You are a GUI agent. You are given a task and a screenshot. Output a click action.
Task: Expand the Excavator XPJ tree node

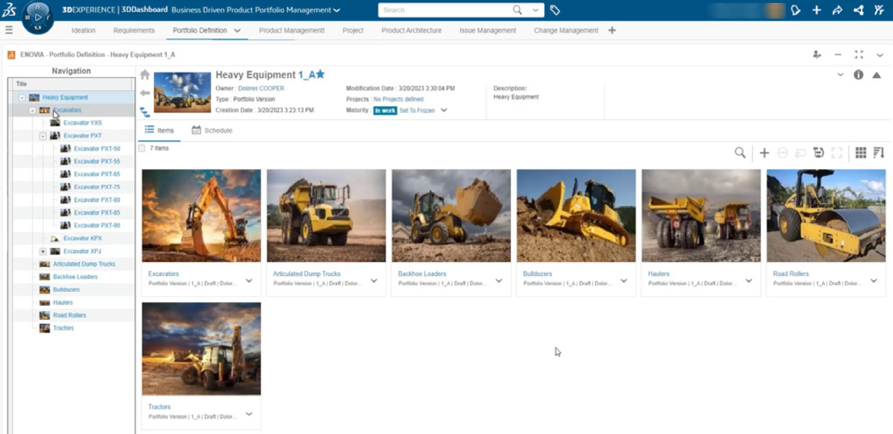click(43, 252)
